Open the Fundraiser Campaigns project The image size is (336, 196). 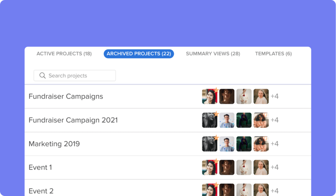66,96
